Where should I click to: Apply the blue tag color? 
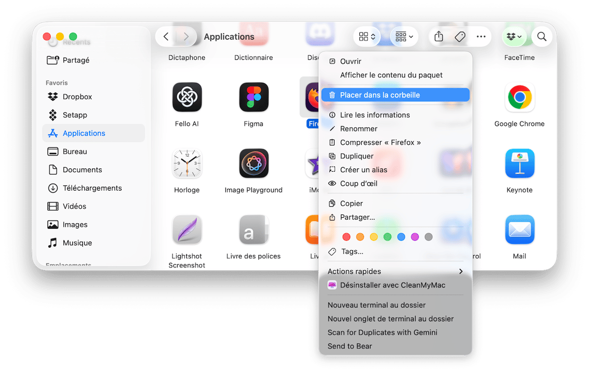point(401,237)
